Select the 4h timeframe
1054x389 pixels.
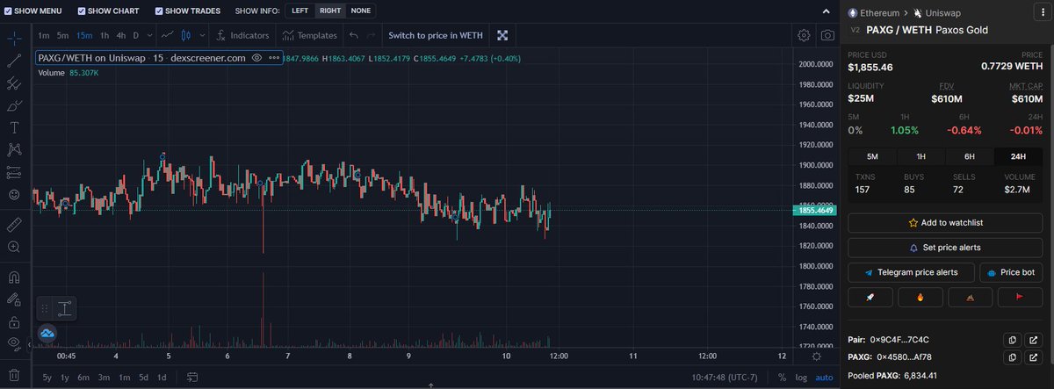[x=120, y=35]
